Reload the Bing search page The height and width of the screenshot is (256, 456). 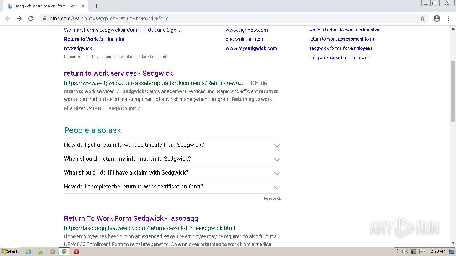(31, 18)
